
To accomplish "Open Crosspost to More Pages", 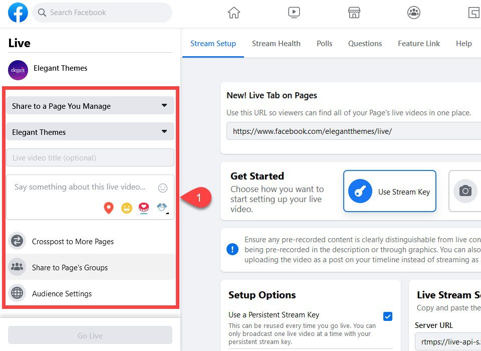I will 73,241.
